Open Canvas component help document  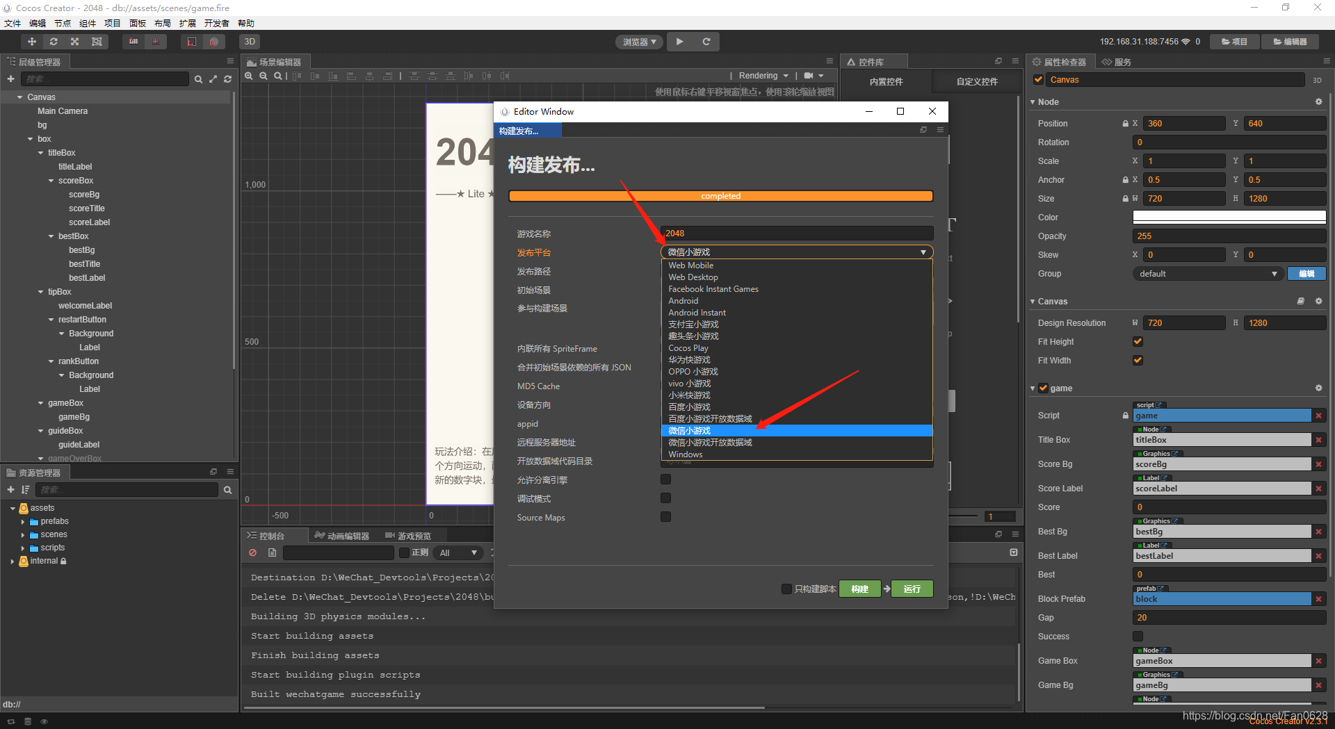(1300, 302)
